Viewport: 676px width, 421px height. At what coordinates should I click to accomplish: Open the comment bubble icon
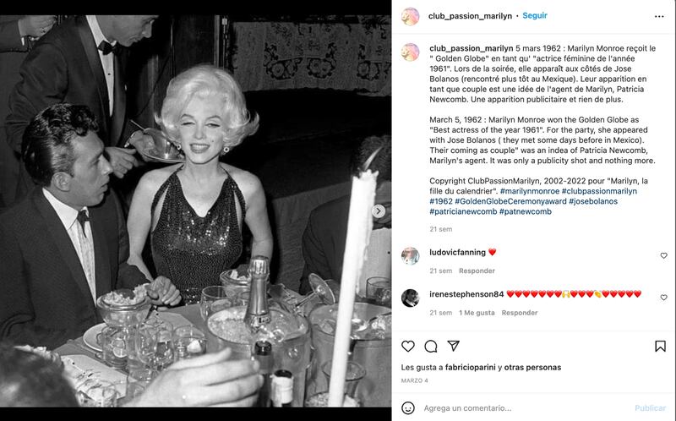[x=431, y=346]
